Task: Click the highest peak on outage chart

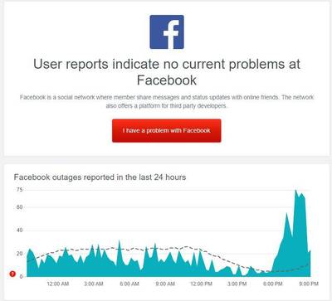Action: (295, 191)
